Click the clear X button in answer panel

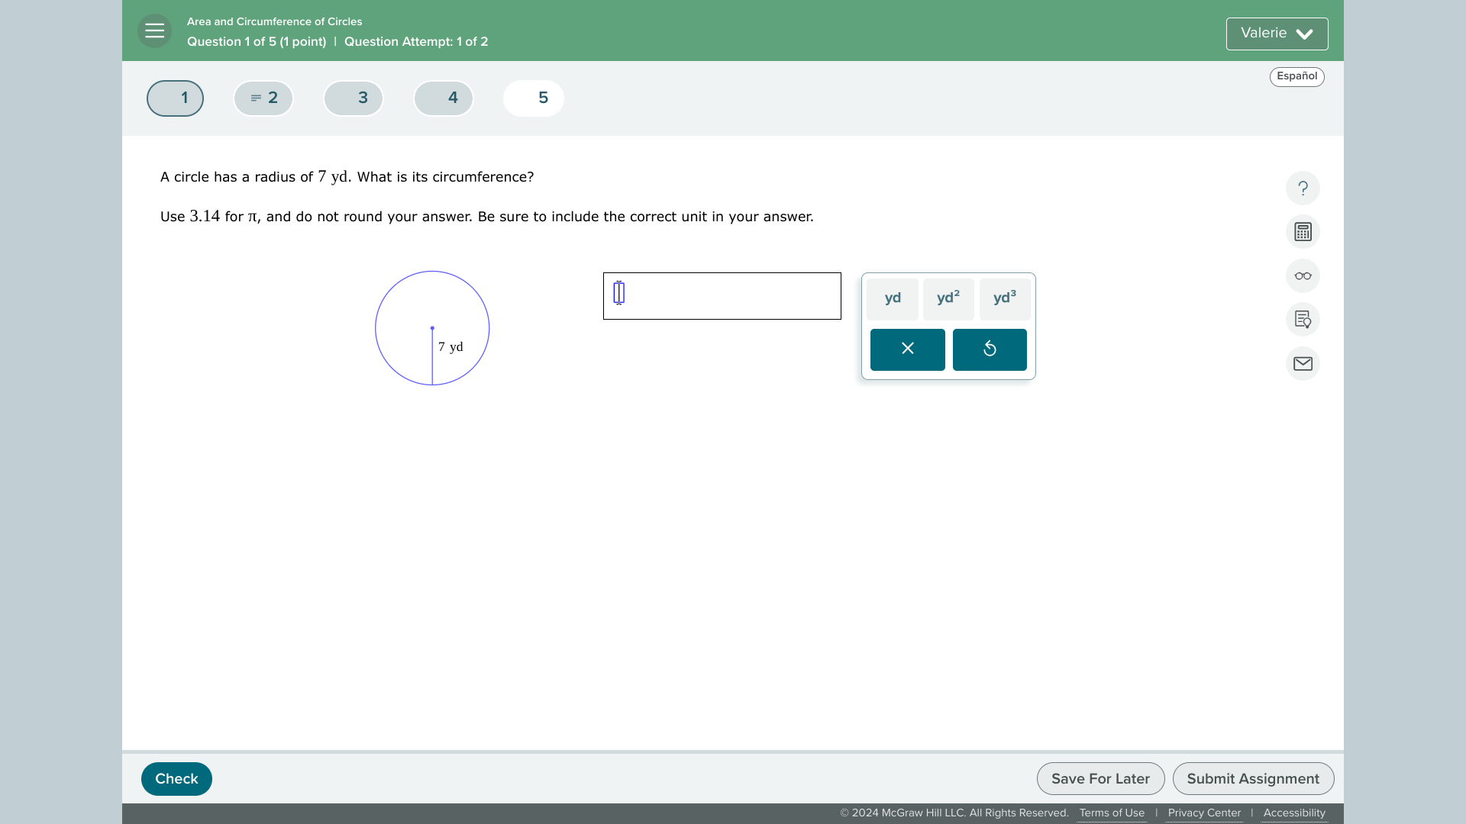coord(907,349)
